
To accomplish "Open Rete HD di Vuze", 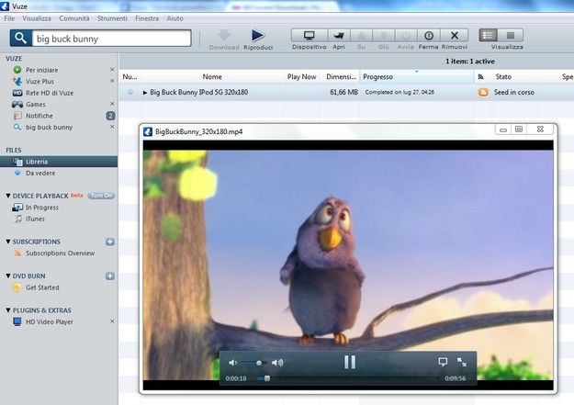I will [x=50, y=93].
